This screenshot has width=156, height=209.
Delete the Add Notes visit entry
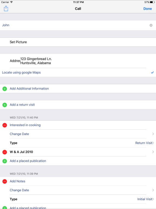click(x=5, y=181)
